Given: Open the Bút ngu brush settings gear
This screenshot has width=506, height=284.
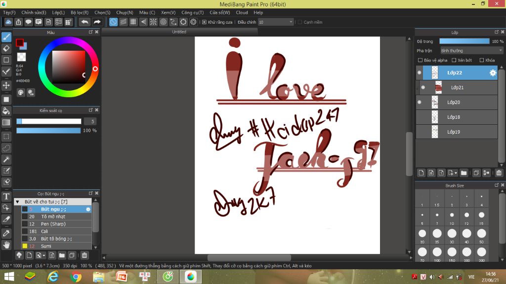Looking at the screenshot, I should [88, 209].
